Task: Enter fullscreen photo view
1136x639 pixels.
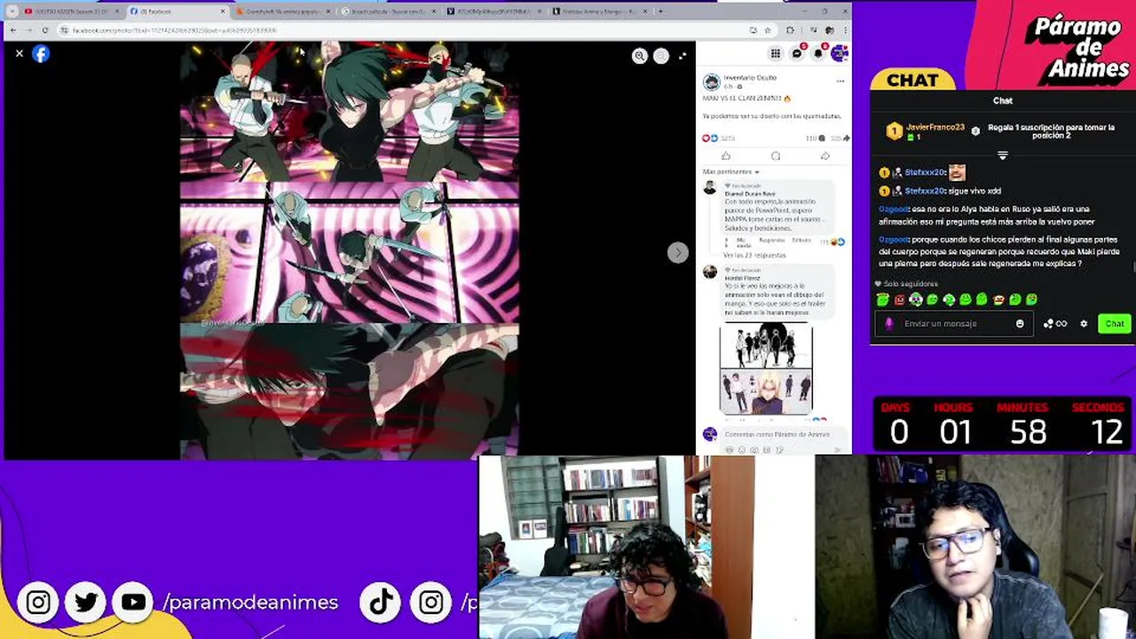Action: point(682,56)
